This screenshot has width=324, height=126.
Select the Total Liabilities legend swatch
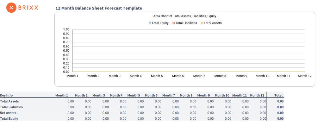pos(174,23)
